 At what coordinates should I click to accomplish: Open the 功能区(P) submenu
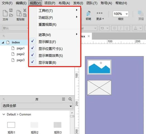pos(54,17)
